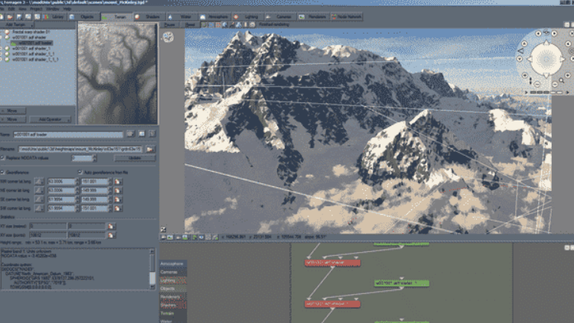Open the Add Terrain dropdown
The image size is (574, 323).
tap(17, 25)
